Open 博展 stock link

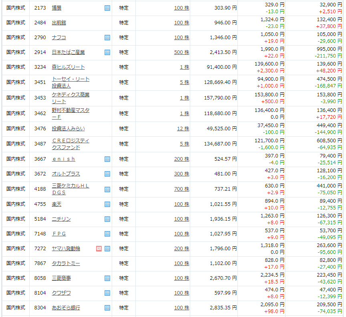56,8
